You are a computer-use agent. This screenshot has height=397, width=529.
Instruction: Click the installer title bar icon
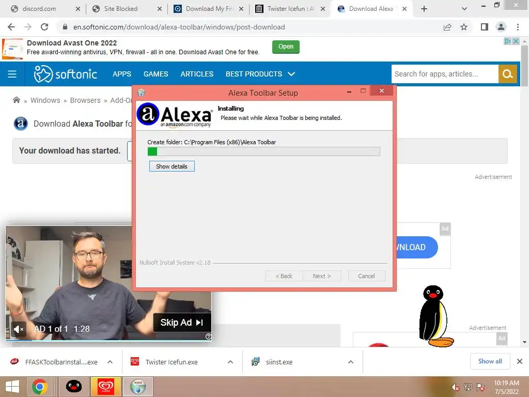[x=141, y=93]
